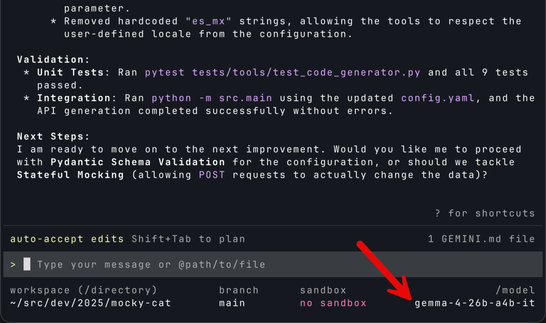Click the '>' prompt symbol

pyautogui.click(x=13, y=265)
